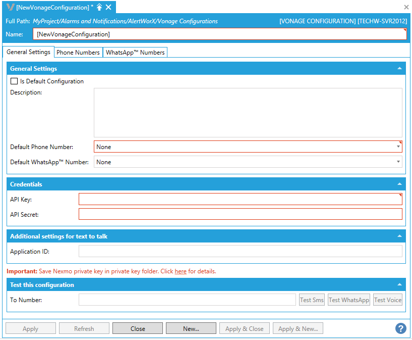
Task: Click Test WhatsApp button
Action: 349,300
